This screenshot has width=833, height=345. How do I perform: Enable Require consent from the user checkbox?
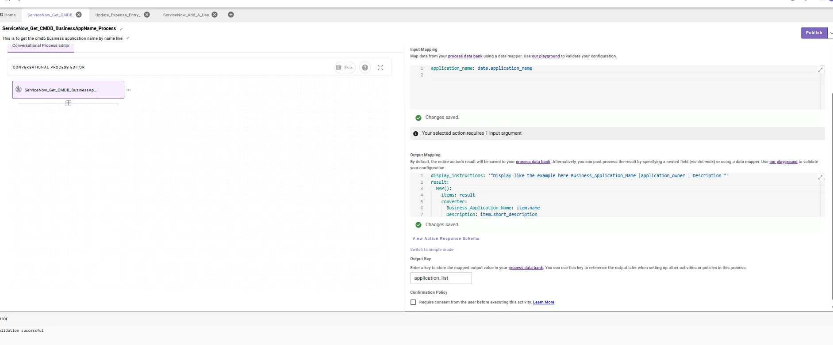click(x=413, y=302)
